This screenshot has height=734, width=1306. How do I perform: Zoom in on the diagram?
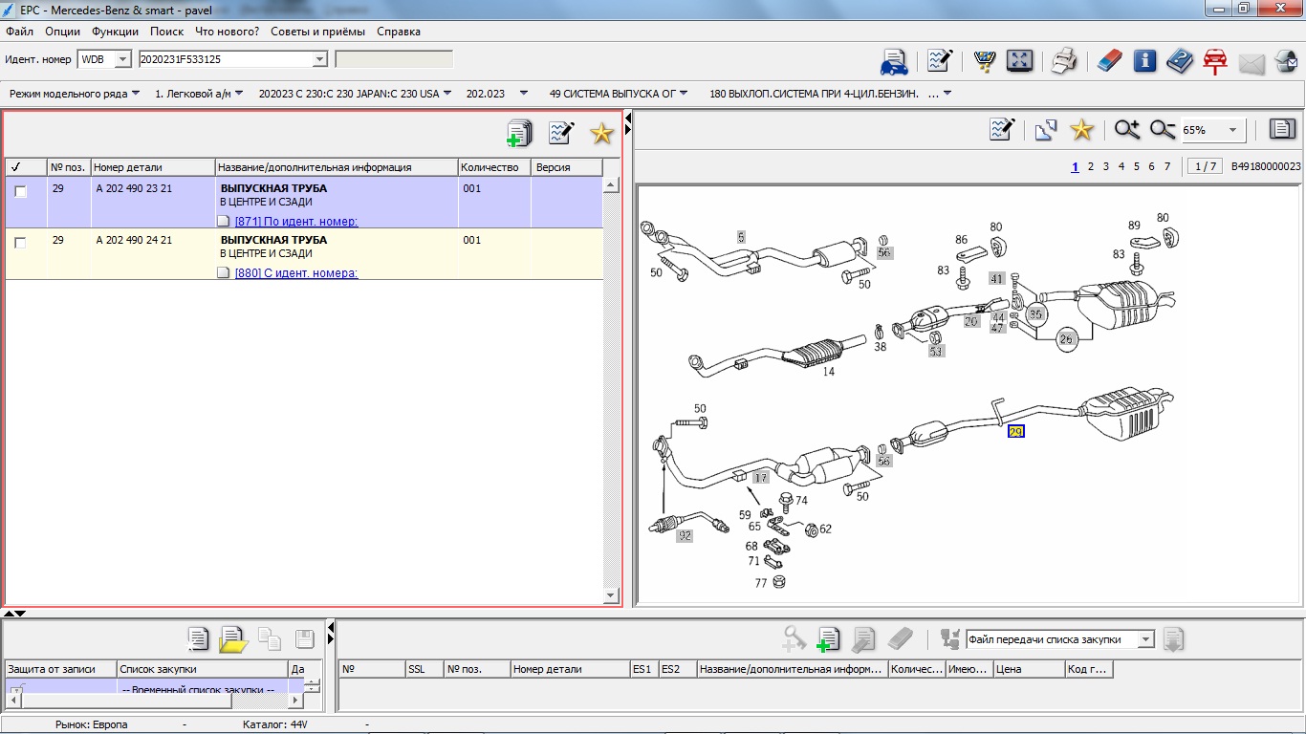click(1127, 129)
